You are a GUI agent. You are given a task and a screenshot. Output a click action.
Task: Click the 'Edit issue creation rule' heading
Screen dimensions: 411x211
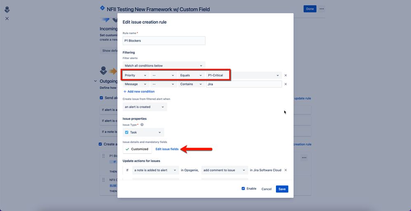(145, 22)
